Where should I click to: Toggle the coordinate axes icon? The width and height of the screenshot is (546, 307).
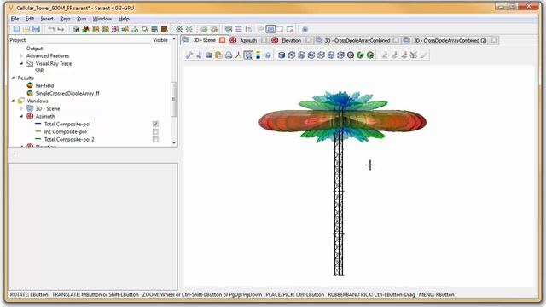pos(238,55)
